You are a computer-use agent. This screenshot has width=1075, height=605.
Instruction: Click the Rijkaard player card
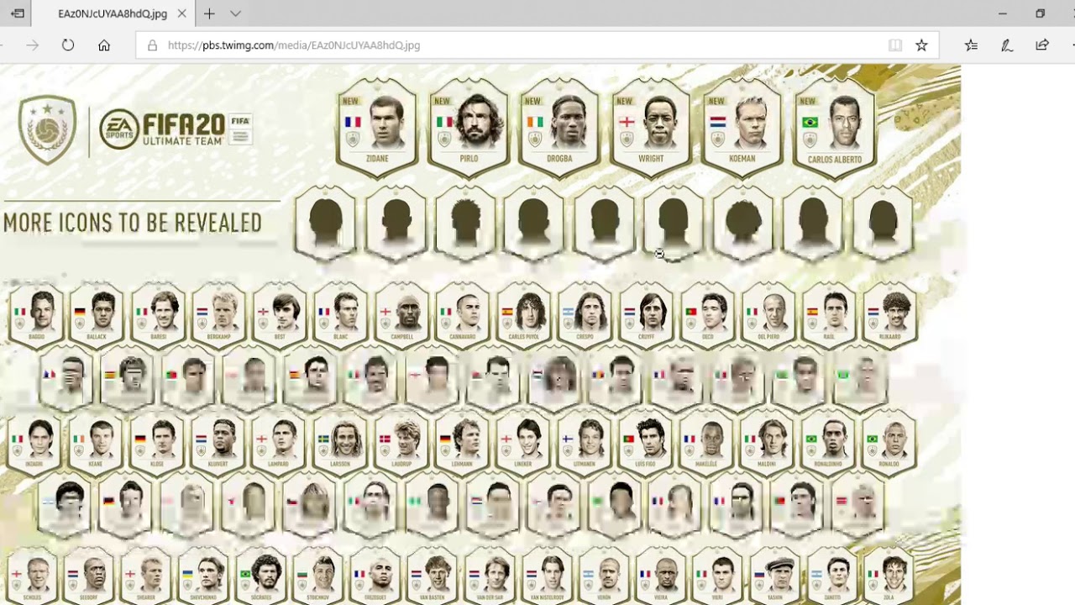point(890,314)
